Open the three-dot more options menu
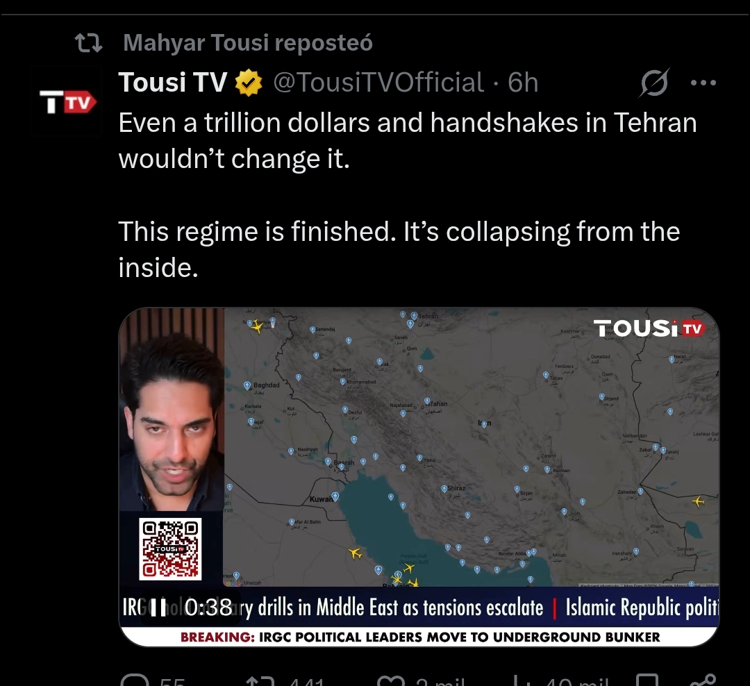750x686 pixels. pyautogui.click(x=703, y=83)
